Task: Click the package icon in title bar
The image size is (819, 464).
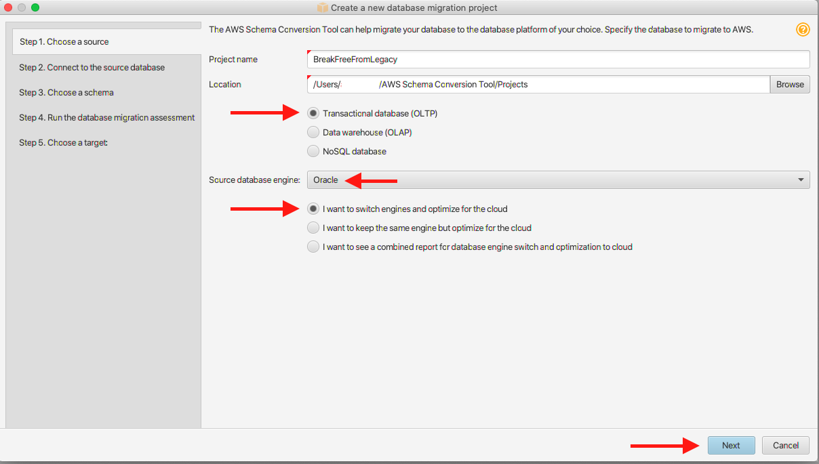Action: point(323,7)
